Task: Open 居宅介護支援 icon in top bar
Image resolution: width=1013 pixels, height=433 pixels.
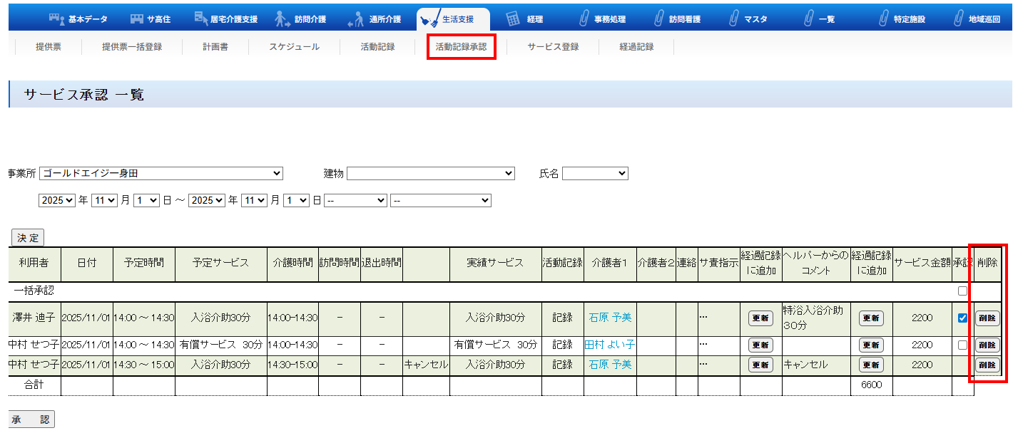Action: coord(202,19)
